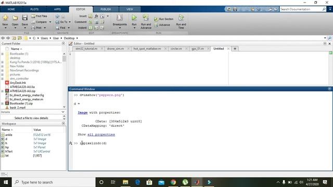This screenshot has width=333, height=187.
Task: Open Google Chrome from taskbar
Action: tap(173, 182)
